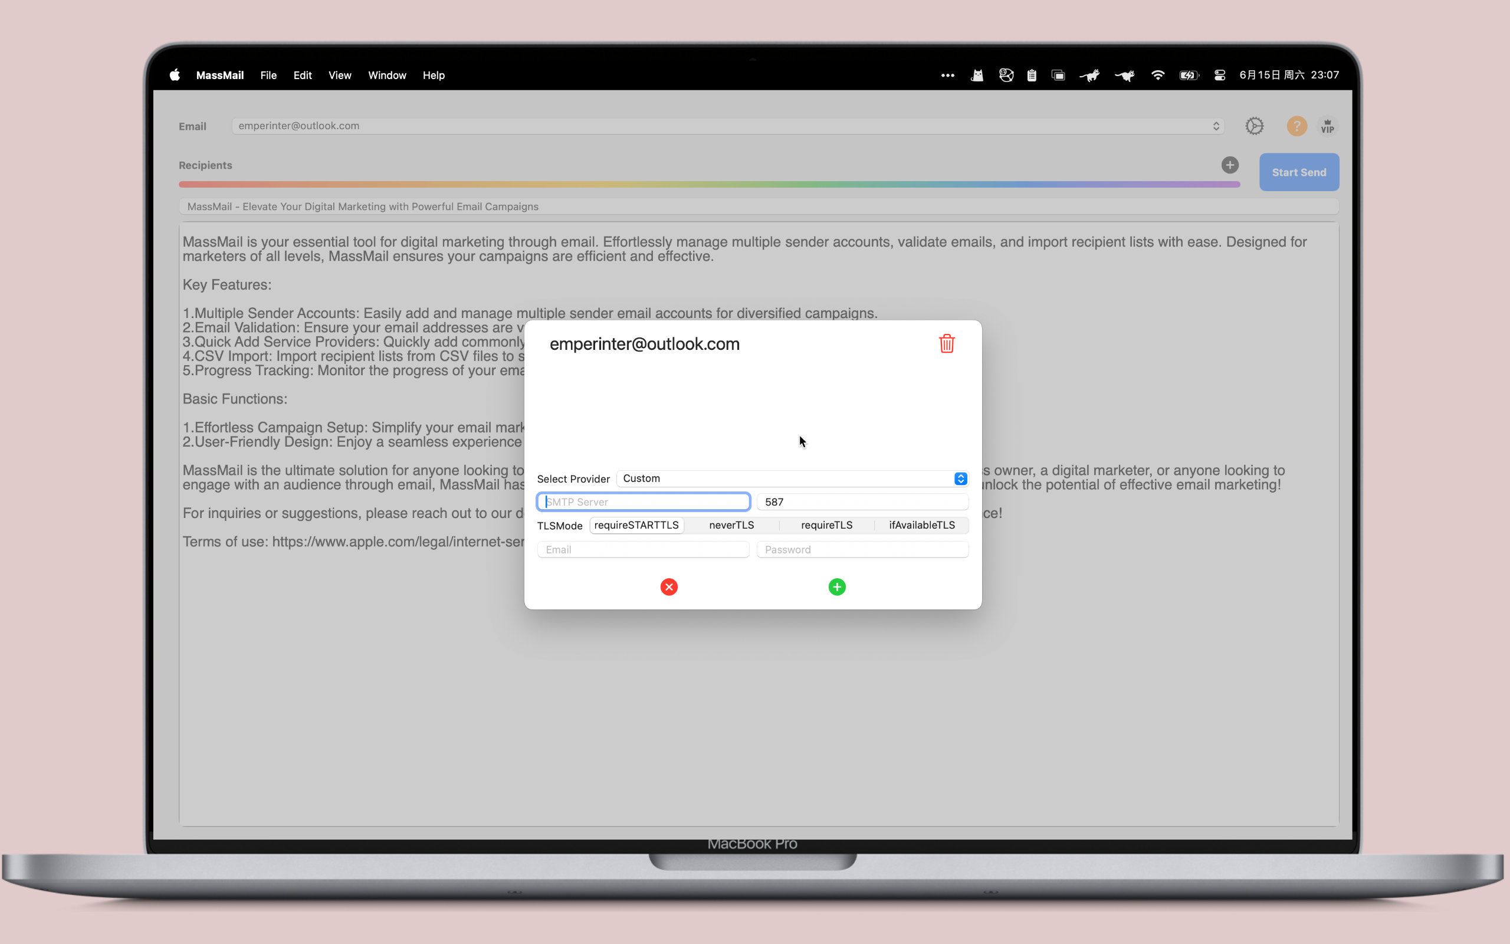
Task: Open settings gear icon beside Email field
Action: (1254, 126)
